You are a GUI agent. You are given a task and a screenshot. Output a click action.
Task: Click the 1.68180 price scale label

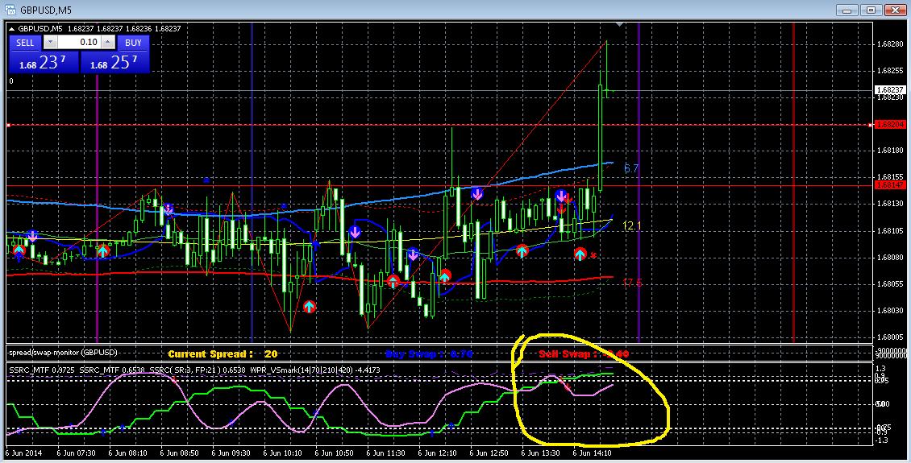click(x=890, y=151)
